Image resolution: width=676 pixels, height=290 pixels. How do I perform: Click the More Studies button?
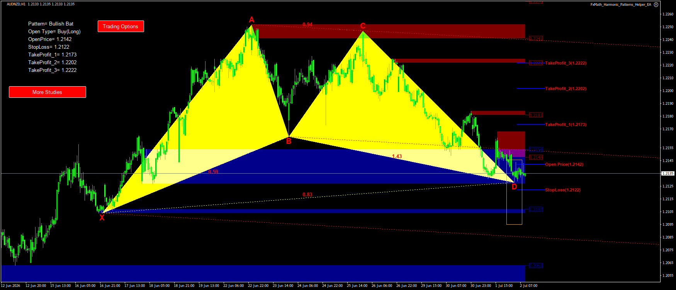pos(47,92)
